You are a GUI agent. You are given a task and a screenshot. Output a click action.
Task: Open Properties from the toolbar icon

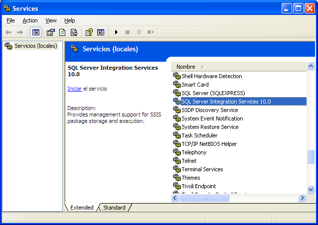tap(50, 32)
